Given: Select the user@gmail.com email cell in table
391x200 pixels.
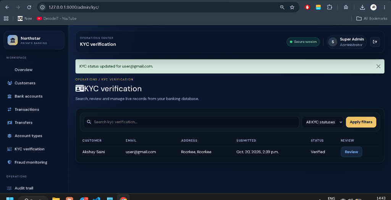Looking at the screenshot, I should click(x=141, y=152).
